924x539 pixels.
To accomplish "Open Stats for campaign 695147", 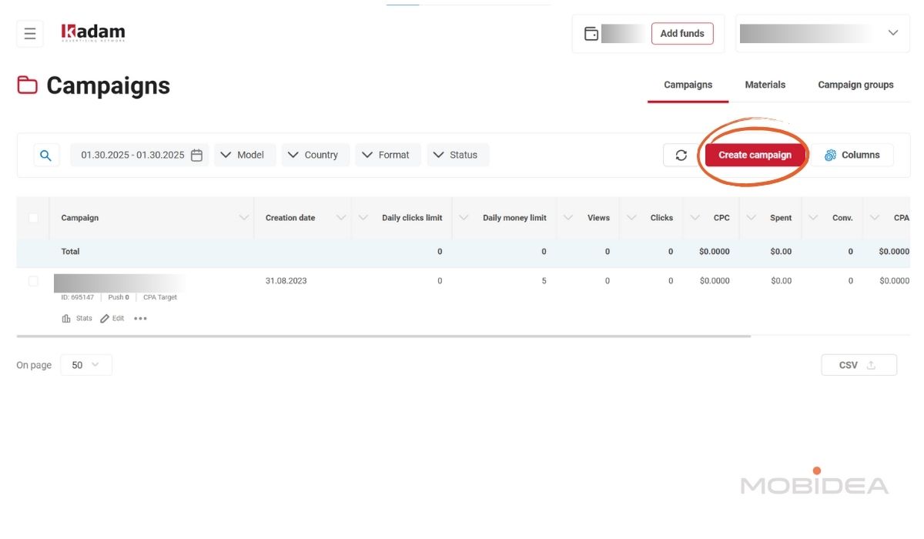I will (77, 319).
